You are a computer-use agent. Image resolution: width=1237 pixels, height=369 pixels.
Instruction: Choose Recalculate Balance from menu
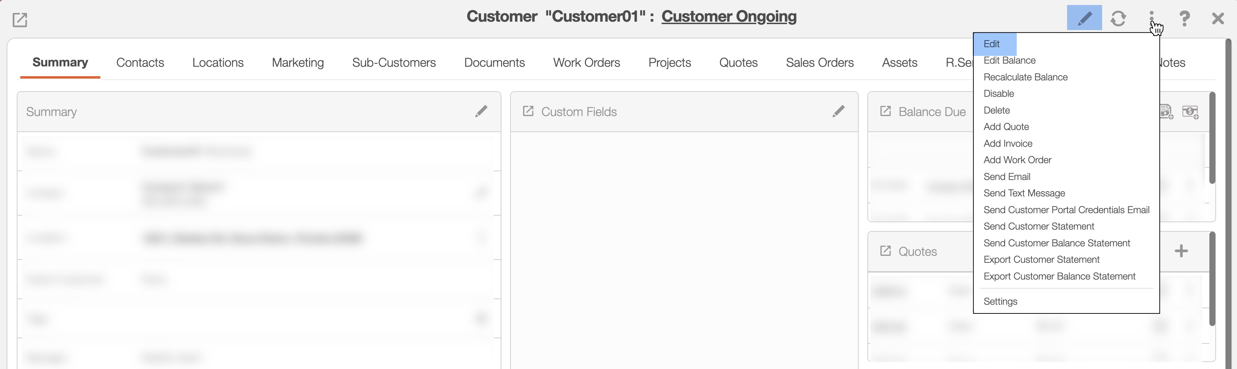(x=1025, y=77)
